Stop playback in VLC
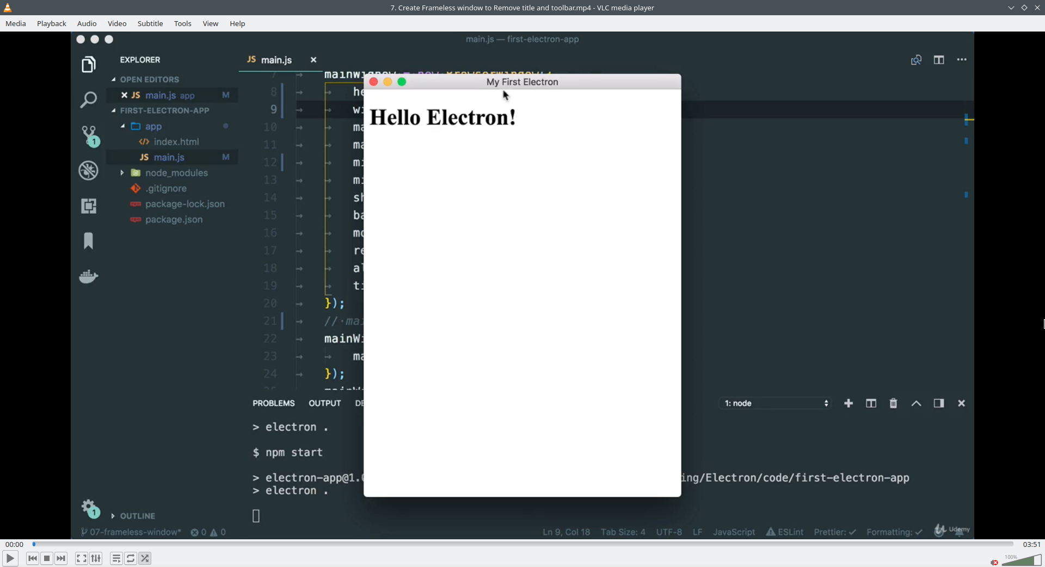Image resolution: width=1045 pixels, height=567 pixels. pyautogui.click(x=47, y=558)
